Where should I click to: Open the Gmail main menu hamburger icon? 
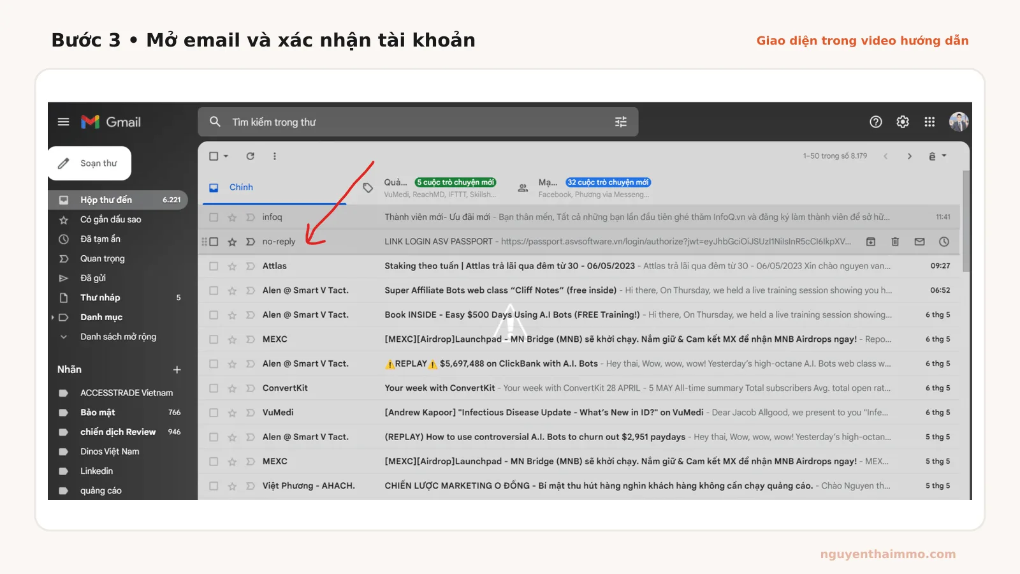64,122
